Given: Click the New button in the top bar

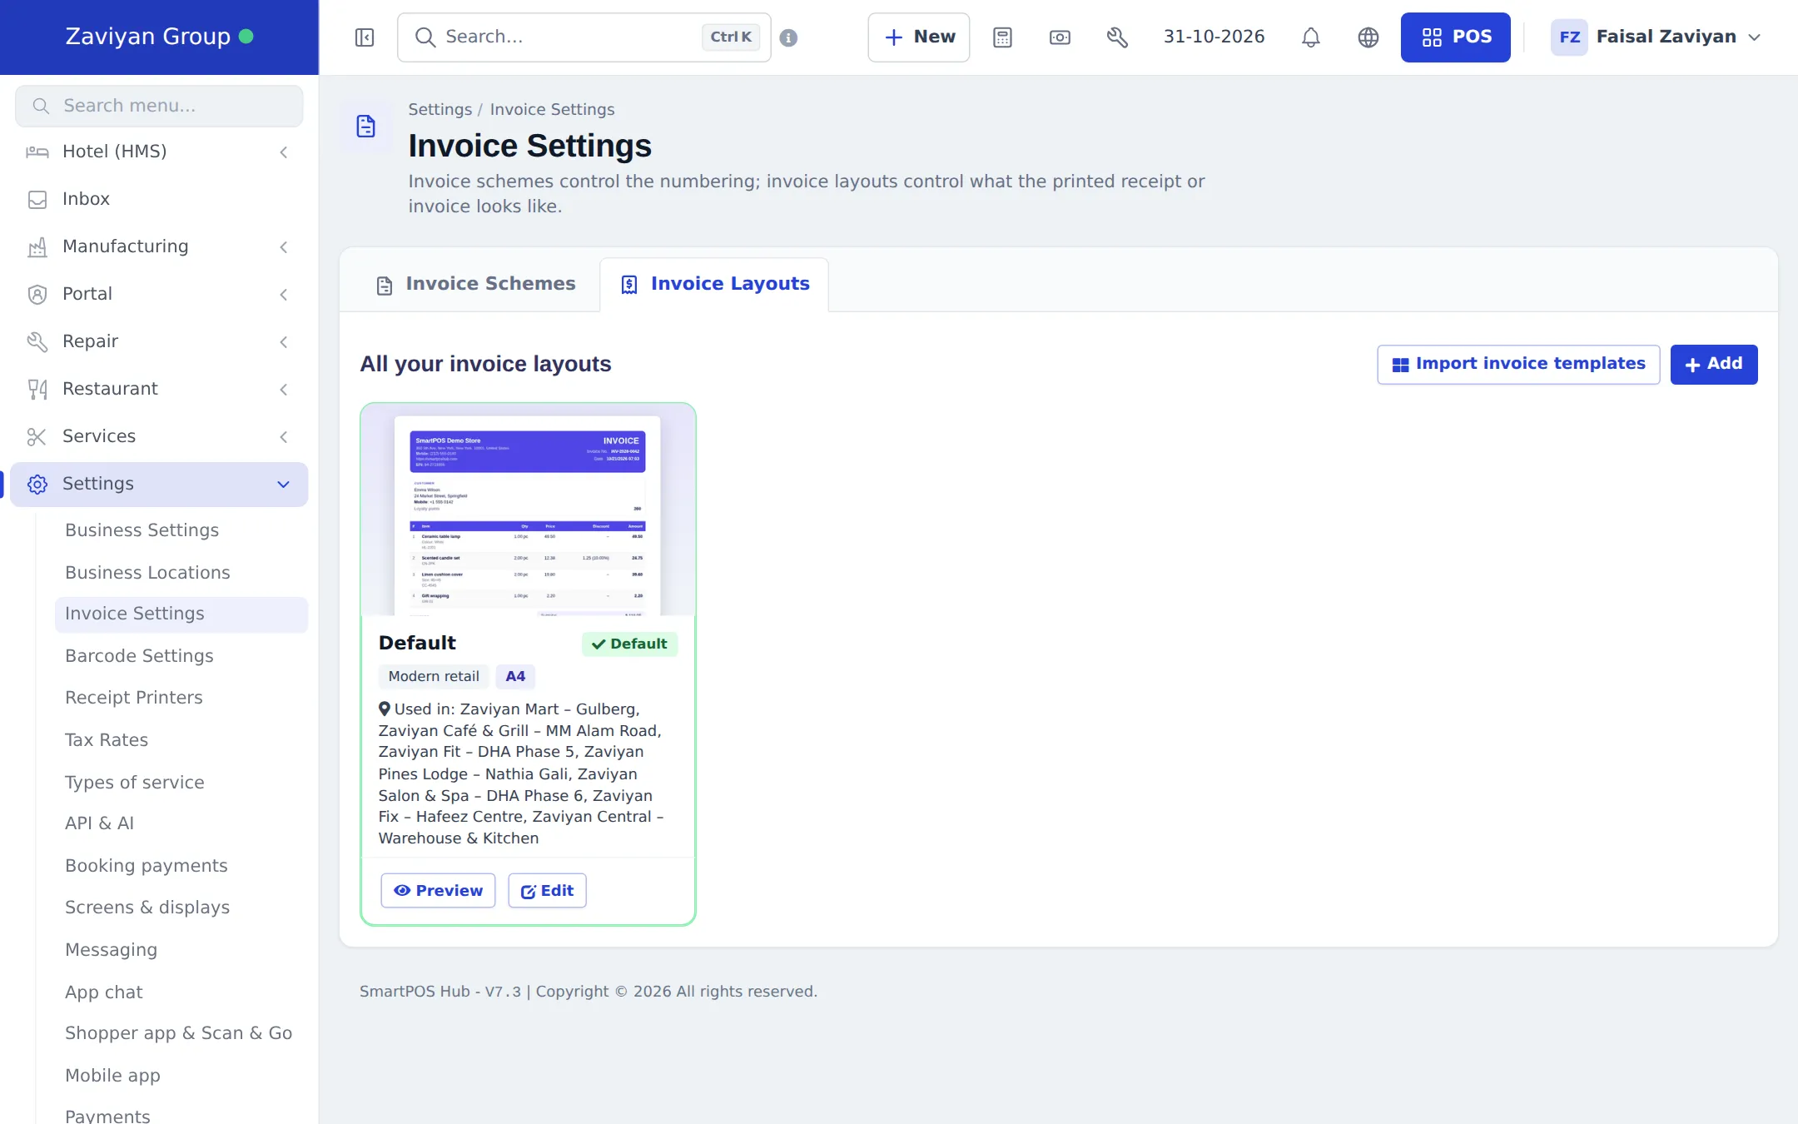Looking at the screenshot, I should pos(919,37).
